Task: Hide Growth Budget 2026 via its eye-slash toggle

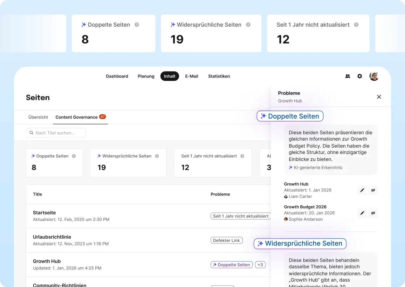Action: [x=373, y=213]
